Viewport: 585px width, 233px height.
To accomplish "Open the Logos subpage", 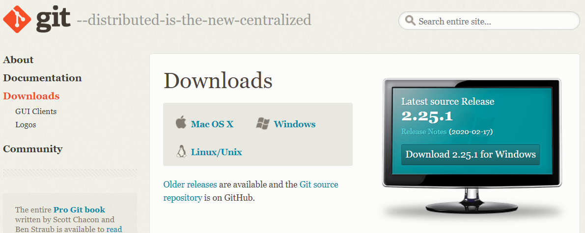I will click(x=26, y=124).
